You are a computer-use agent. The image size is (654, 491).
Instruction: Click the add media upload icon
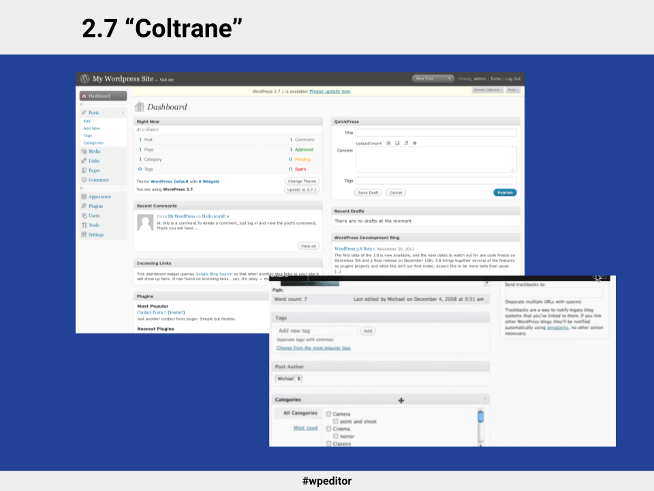click(415, 143)
